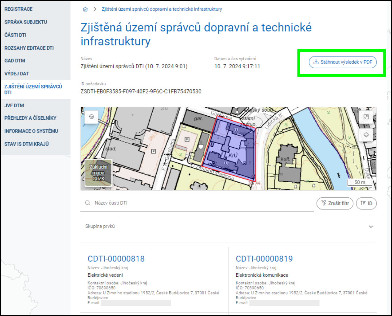This screenshot has width=392, height=316.
Task: Click the Zrušit filtr button
Action: pyautogui.click(x=335, y=203)
